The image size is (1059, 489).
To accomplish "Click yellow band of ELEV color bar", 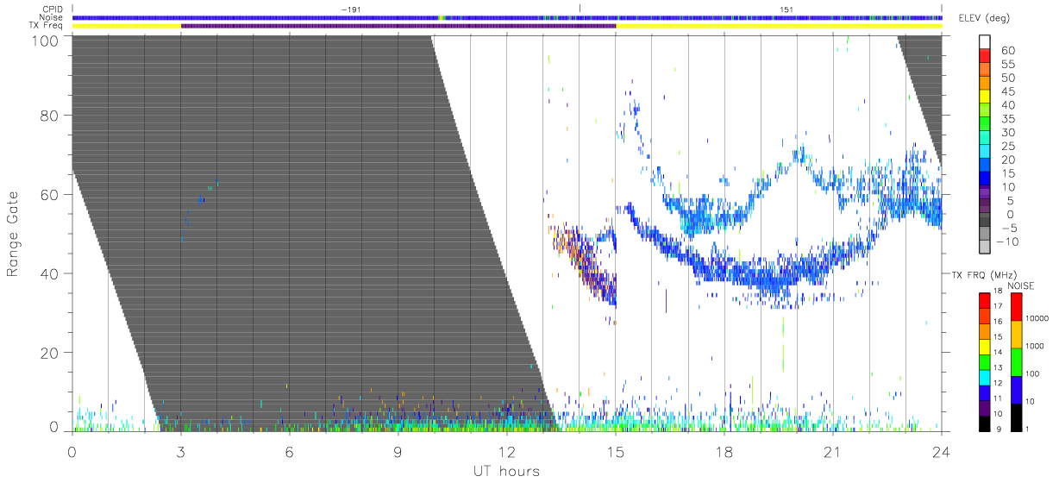I will tap(986, 98).
